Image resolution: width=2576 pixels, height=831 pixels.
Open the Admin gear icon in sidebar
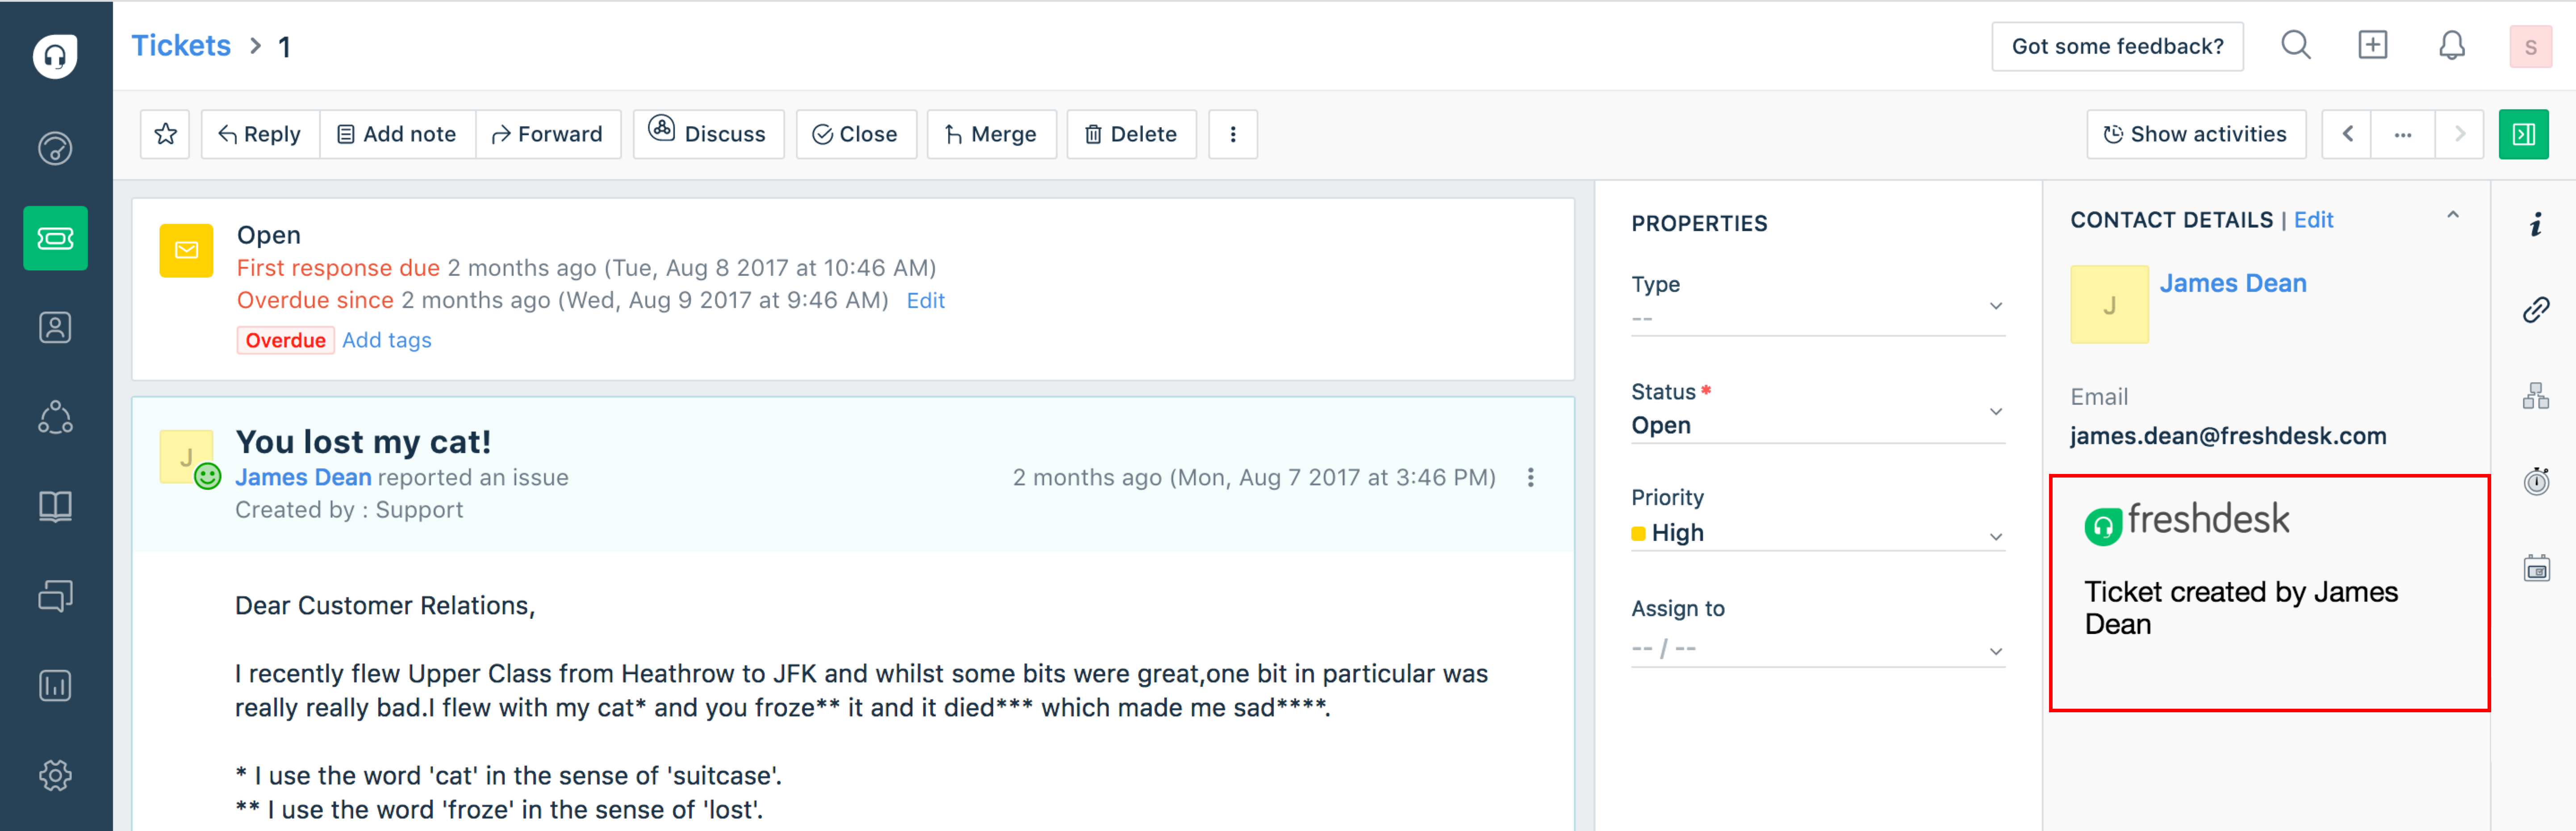(x=55, y=775)
